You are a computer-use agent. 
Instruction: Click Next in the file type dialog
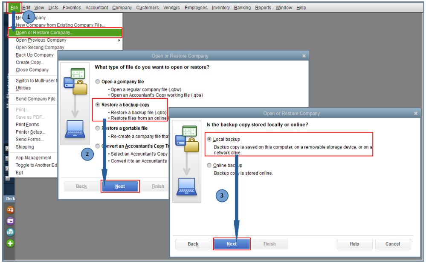pyautogui.click(x=120, y=186)
